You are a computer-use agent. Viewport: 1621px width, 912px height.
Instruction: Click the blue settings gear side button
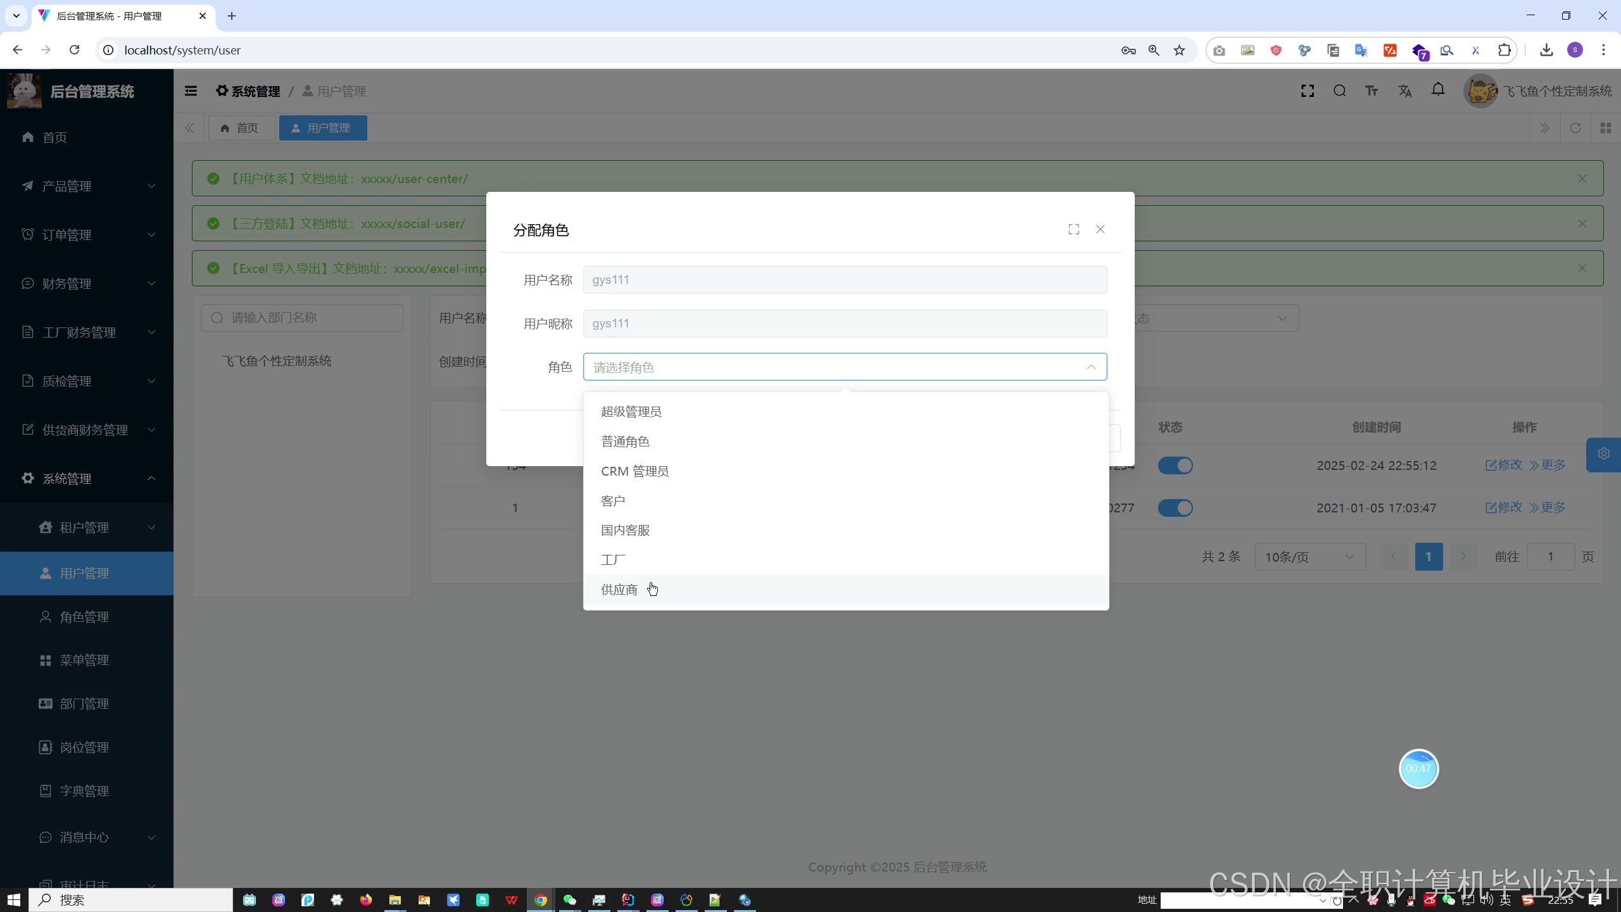[x=1603, y=454]
